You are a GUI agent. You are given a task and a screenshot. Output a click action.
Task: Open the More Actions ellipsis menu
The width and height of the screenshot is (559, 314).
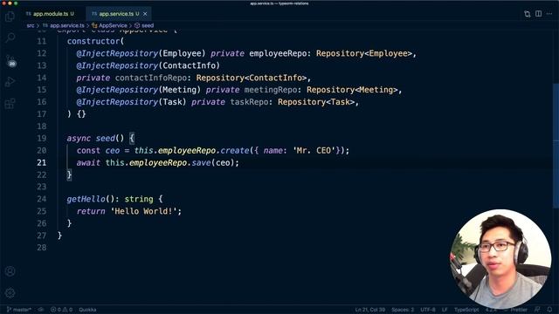549,14
